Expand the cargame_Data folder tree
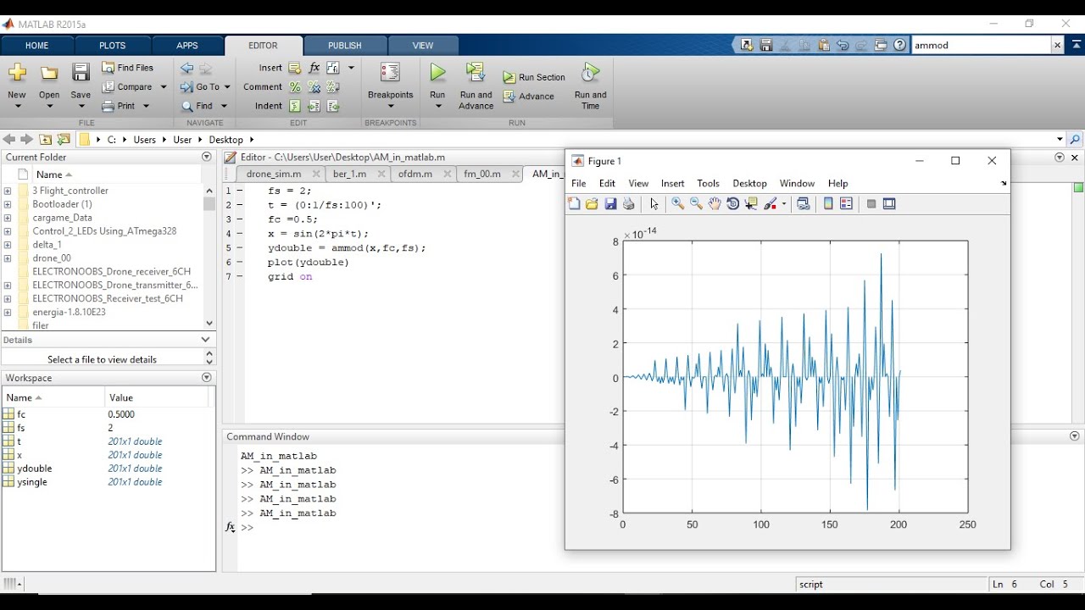 (8, 218)
